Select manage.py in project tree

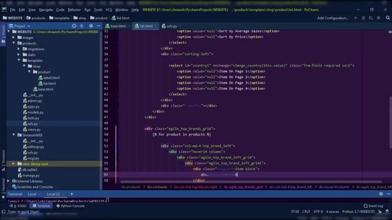point(29,175)
